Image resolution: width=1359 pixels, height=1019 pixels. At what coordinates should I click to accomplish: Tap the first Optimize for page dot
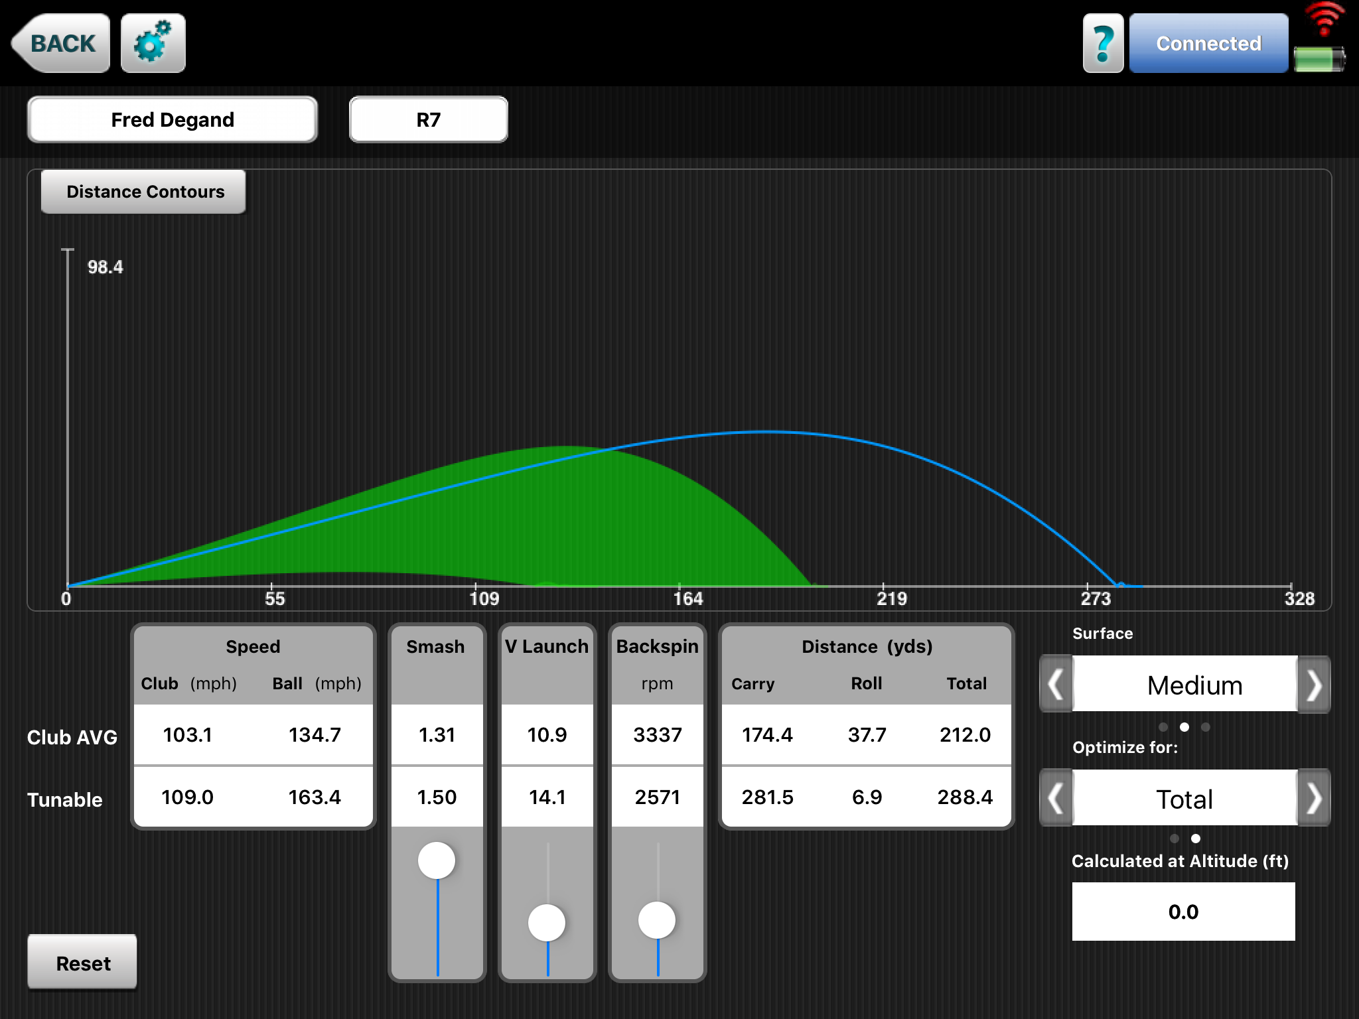(1175, 839)
